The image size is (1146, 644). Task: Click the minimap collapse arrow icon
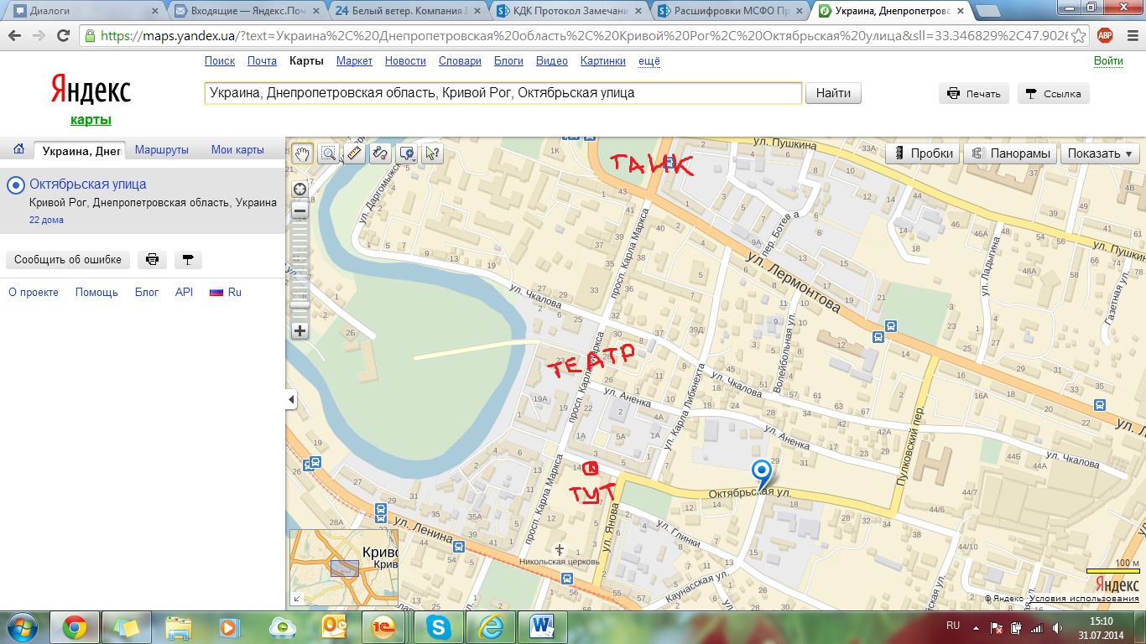click(296, 599)
